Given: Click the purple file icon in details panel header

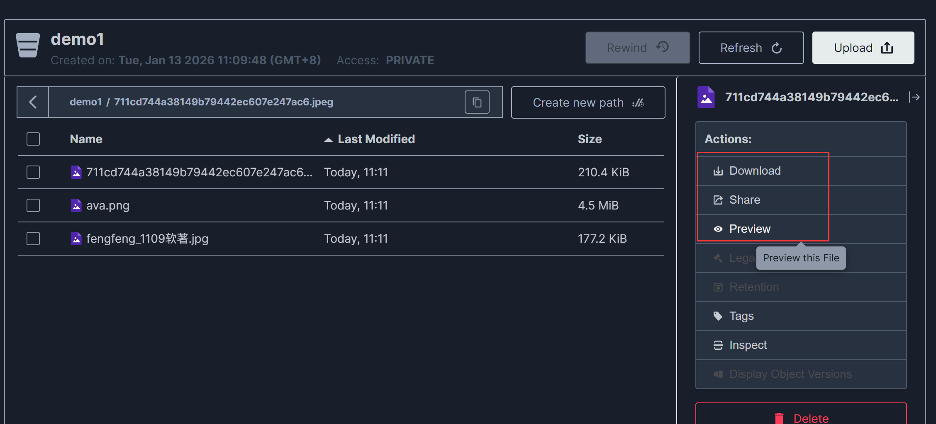Looking at the screenshot, I should click(x=706, y=97).
